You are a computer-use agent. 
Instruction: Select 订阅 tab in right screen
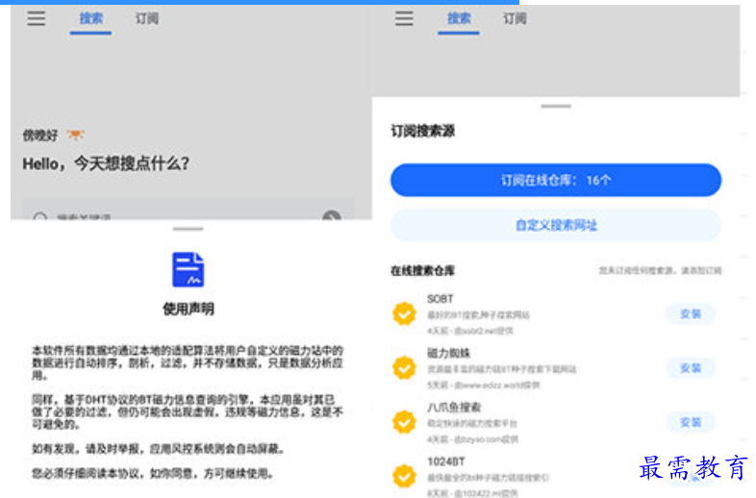pos(515,19)
